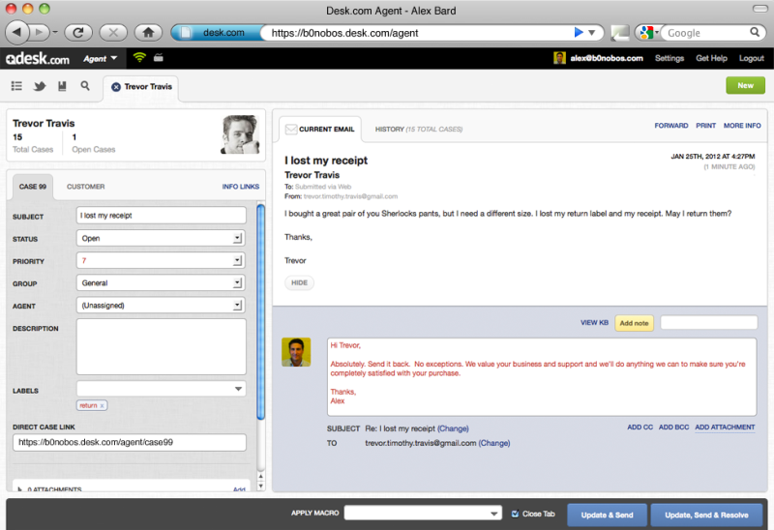Change the reply subject via Change link
The width and height of the screenshot is (774, 530).
pyautogui.click(x=453, y=428)
